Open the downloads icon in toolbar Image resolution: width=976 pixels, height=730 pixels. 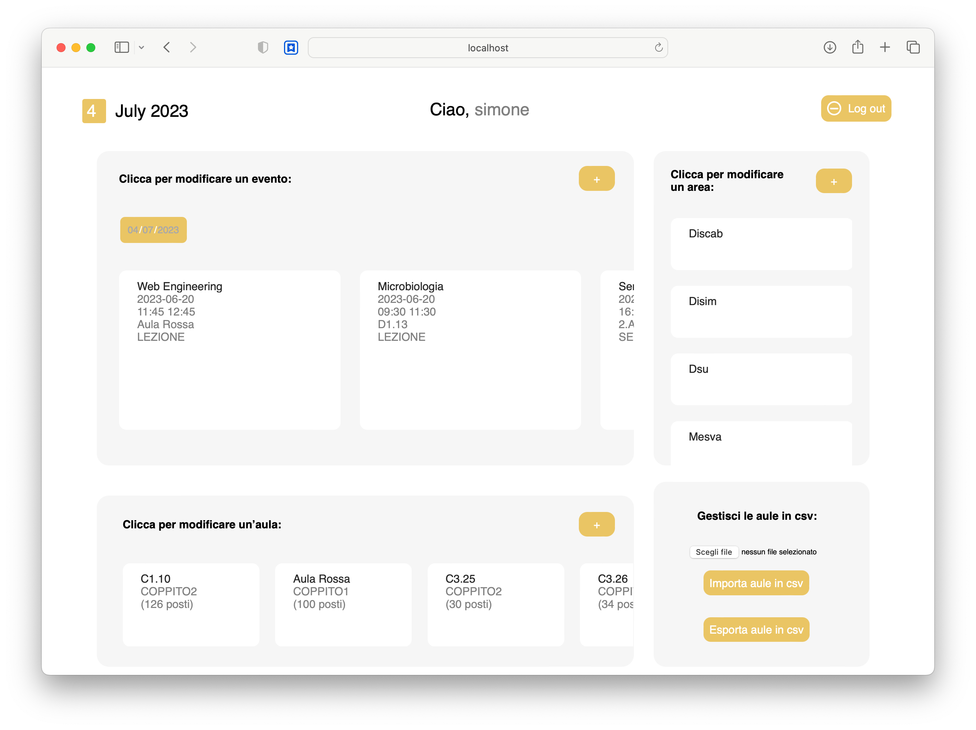829,47
